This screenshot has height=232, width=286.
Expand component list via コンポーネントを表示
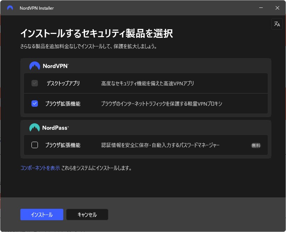click(40, 168)
